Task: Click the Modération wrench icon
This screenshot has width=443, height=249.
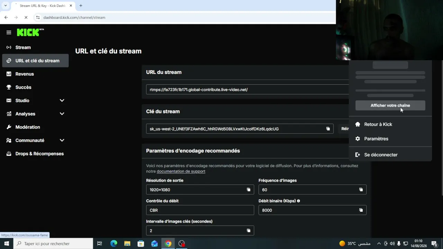Action: coord(9,127)
